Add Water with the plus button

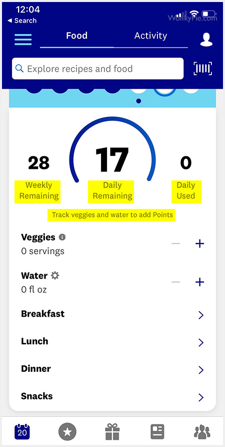tap(199, 282)
